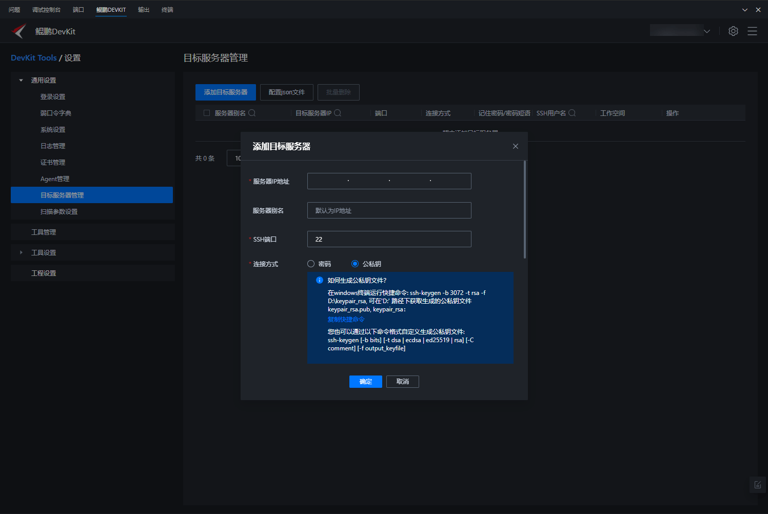This screenshot has height=514, width=768.
Task: Click the 操作 column header
Action: pos(673,113)
